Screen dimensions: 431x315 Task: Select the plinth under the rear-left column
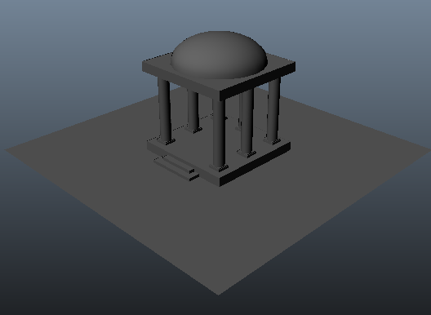tap(193, 130)
